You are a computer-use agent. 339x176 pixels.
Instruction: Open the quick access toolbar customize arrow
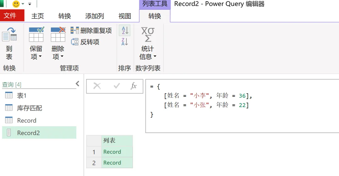tap(30, 4)
